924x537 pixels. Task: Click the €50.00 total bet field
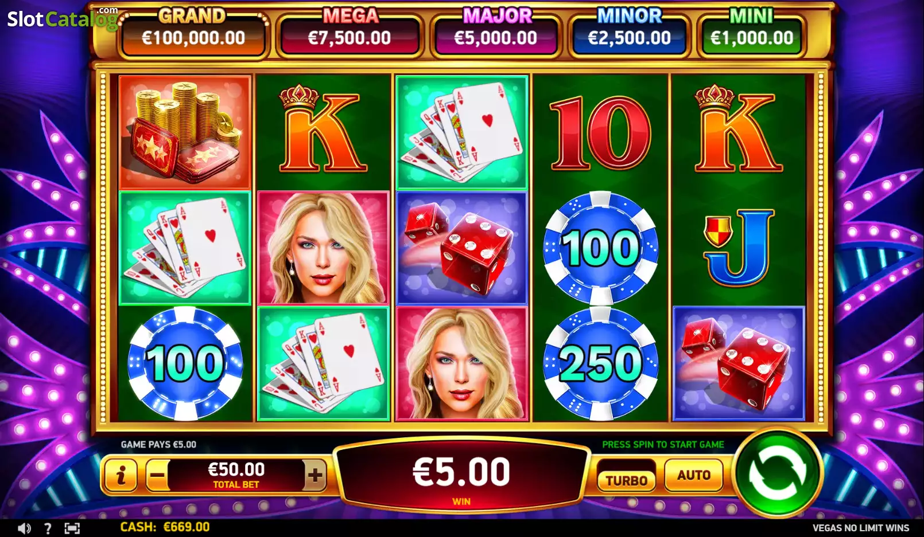click(x=236, y=475)
